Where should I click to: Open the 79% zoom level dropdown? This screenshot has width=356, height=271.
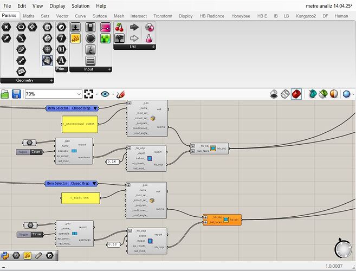pos(79,94)
